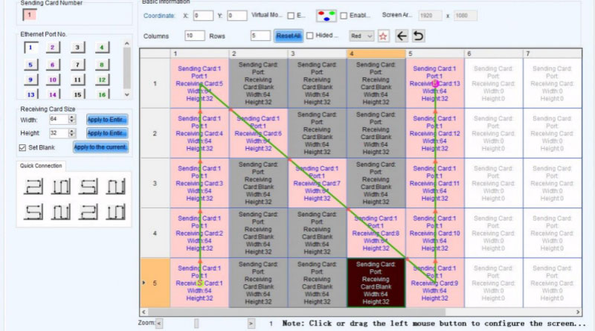Click Apply to Entire button for Height
Image resolution: width=595 pixels, height=331 pixels.
click(x=107, y=133)
